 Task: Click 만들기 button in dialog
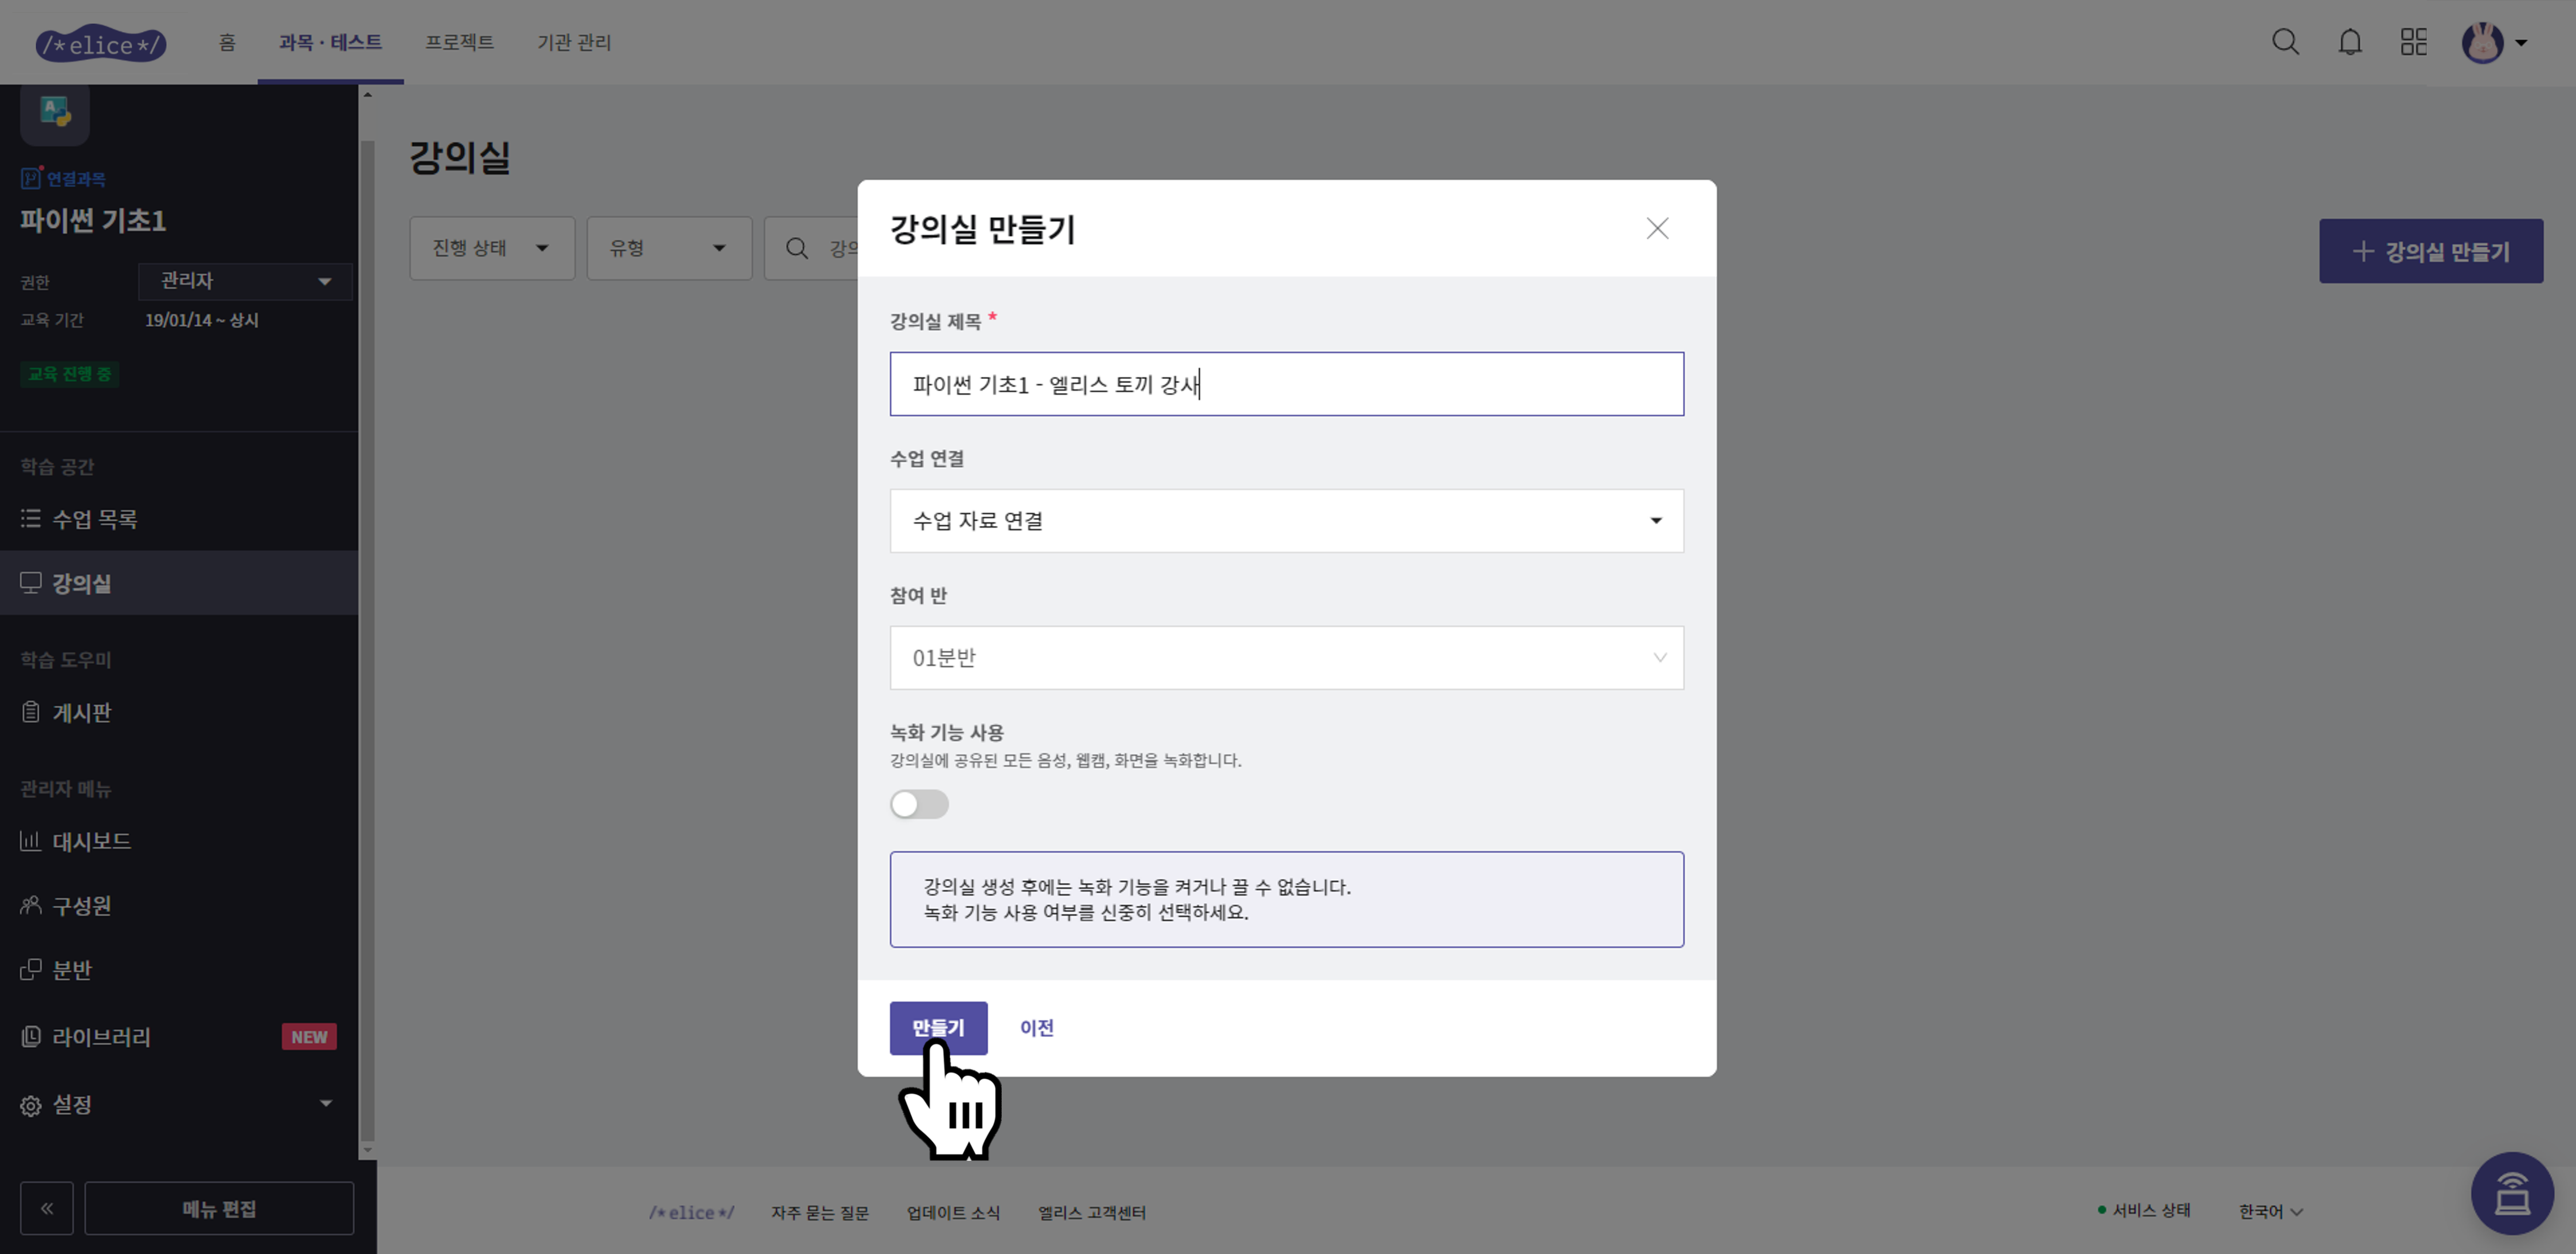click(938, 1028)
